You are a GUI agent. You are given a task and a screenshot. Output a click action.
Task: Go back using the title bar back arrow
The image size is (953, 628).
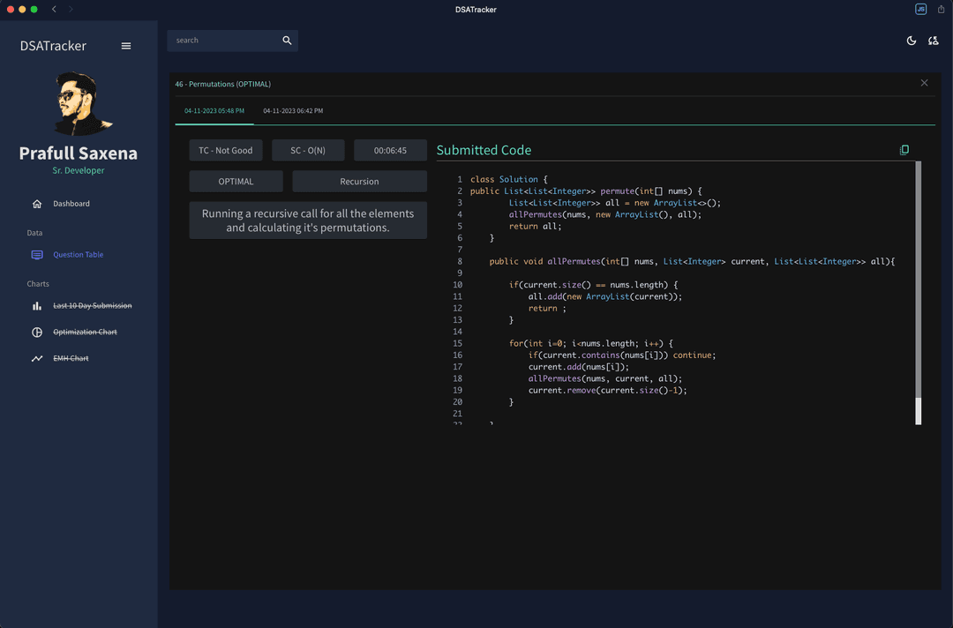point(54,9)
